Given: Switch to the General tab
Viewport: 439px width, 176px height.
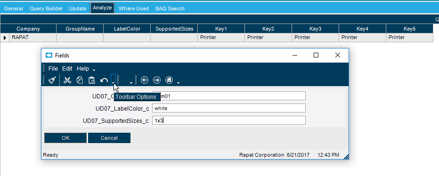Looking at the screenshot, I should coord(14,8).
